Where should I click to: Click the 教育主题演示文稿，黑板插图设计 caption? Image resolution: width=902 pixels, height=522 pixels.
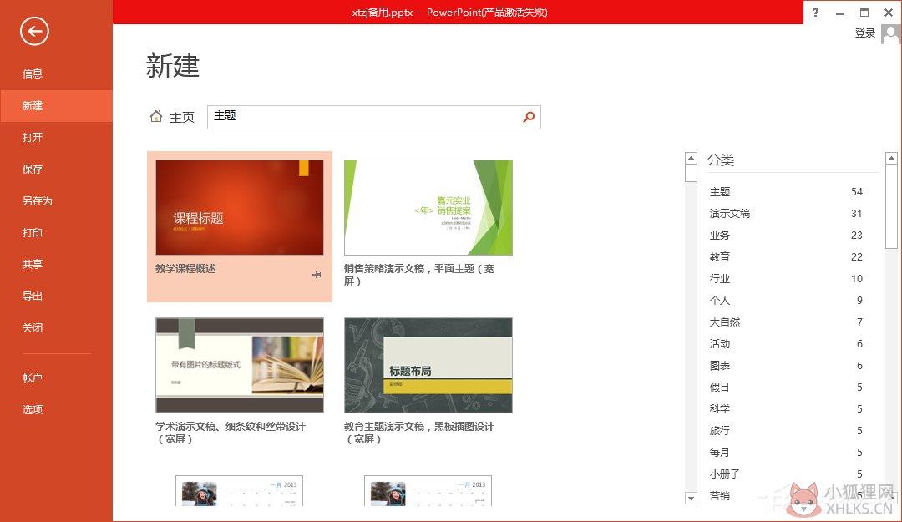tap(418, 433)
